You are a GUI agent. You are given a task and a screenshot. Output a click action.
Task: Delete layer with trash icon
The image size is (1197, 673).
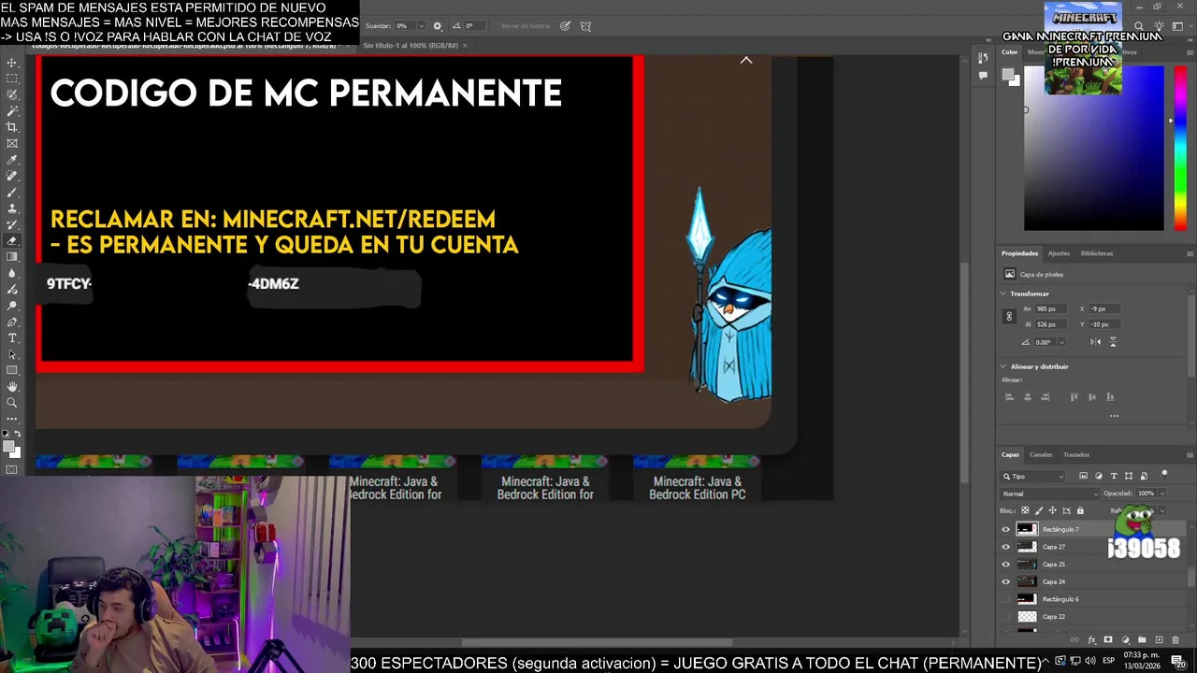1175,640
